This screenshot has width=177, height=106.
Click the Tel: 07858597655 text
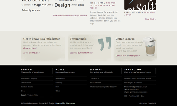[131, 90]
